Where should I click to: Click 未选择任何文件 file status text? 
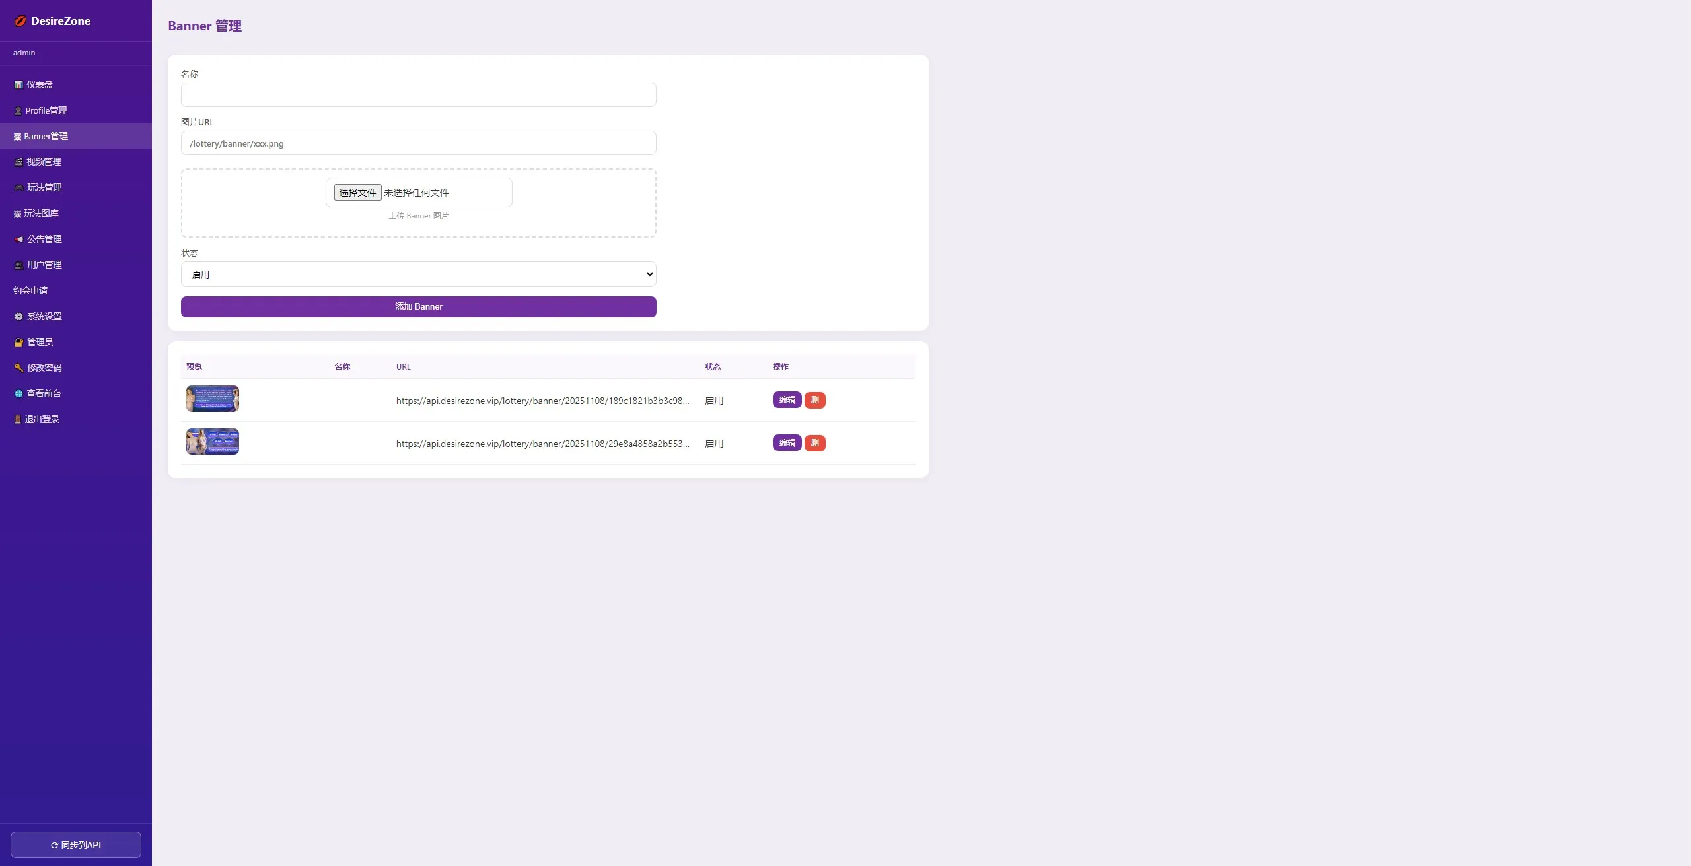[416, 193]
